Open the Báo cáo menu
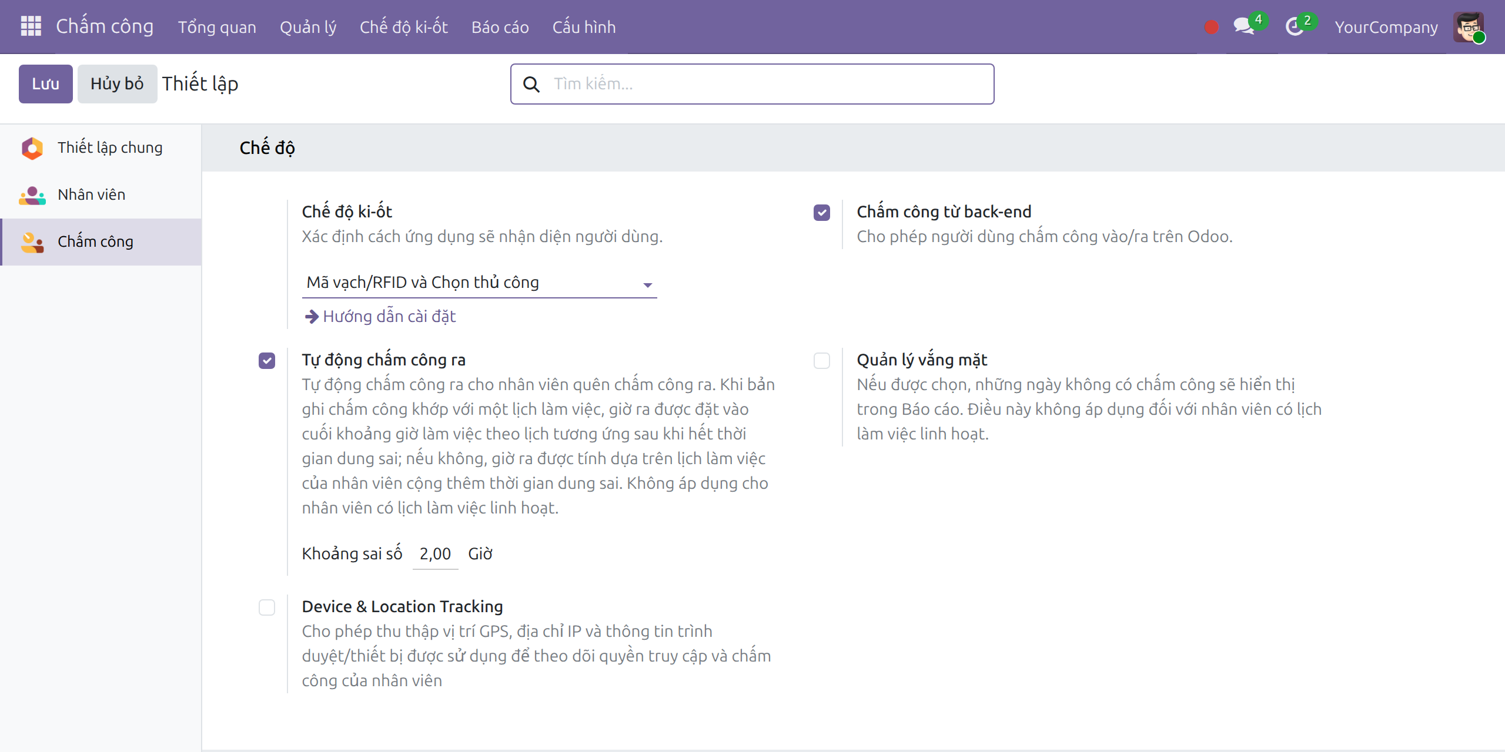This screenshot has width=1505, height=752. [500, 27]
